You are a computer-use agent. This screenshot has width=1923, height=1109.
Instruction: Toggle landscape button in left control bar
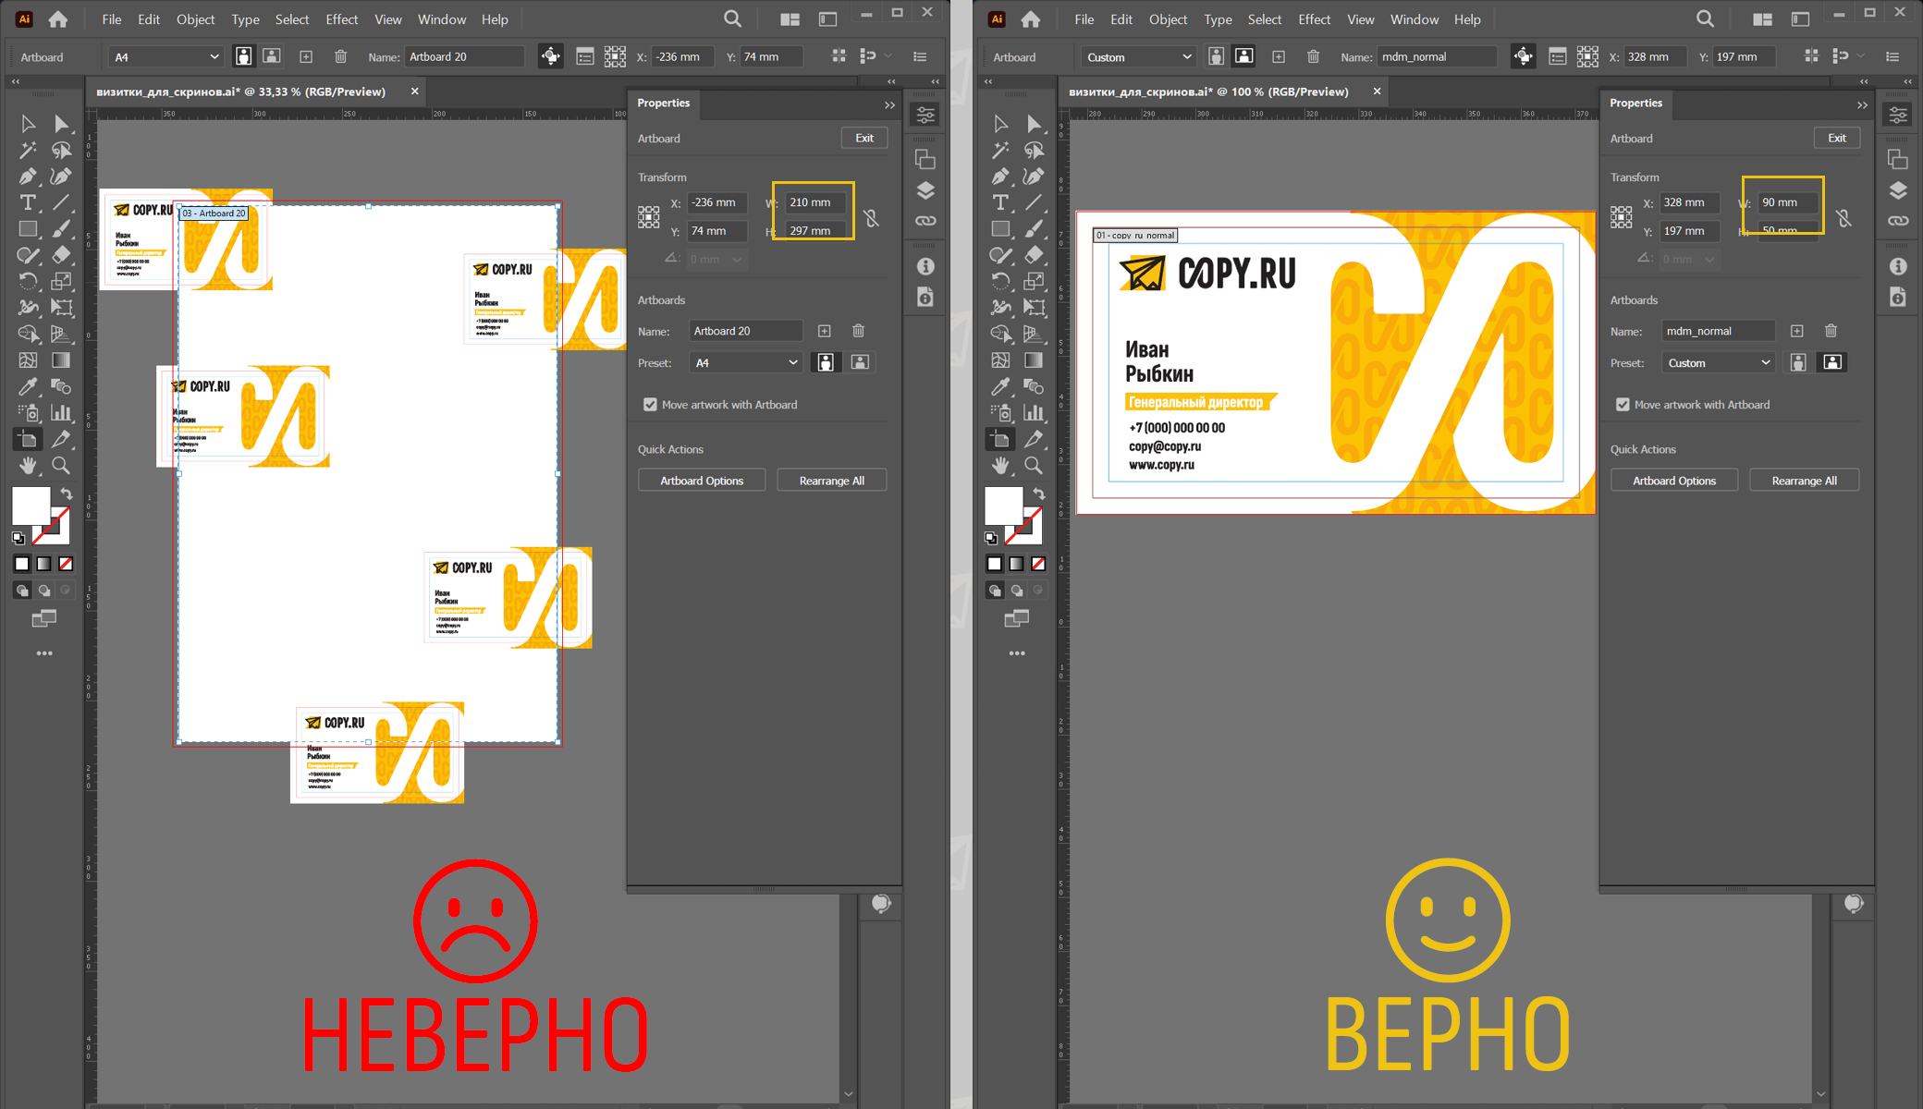[x=272, y=56]
